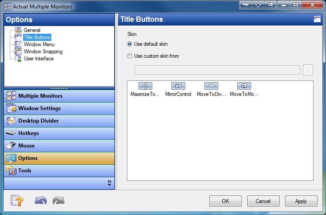The image size is (326, 215).
Task: Open the Window Settings section
Action: click(x=59, y=108)
